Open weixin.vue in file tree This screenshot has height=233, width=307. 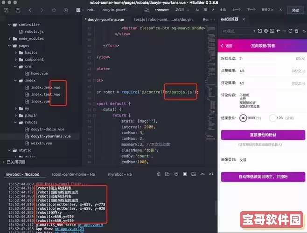(x=42, y=143)
